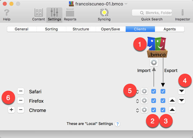Open Firefox client popup chevrons

pyautogui.click(x=137, y=101)
